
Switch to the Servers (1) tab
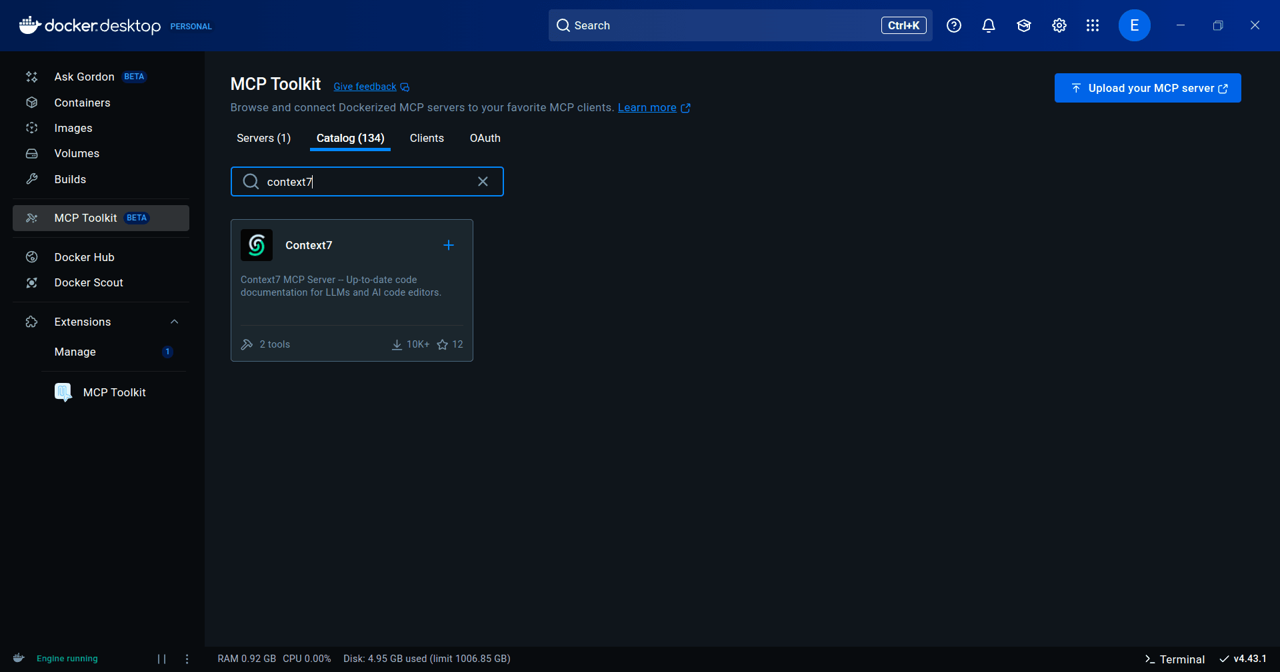click(263, 139)
